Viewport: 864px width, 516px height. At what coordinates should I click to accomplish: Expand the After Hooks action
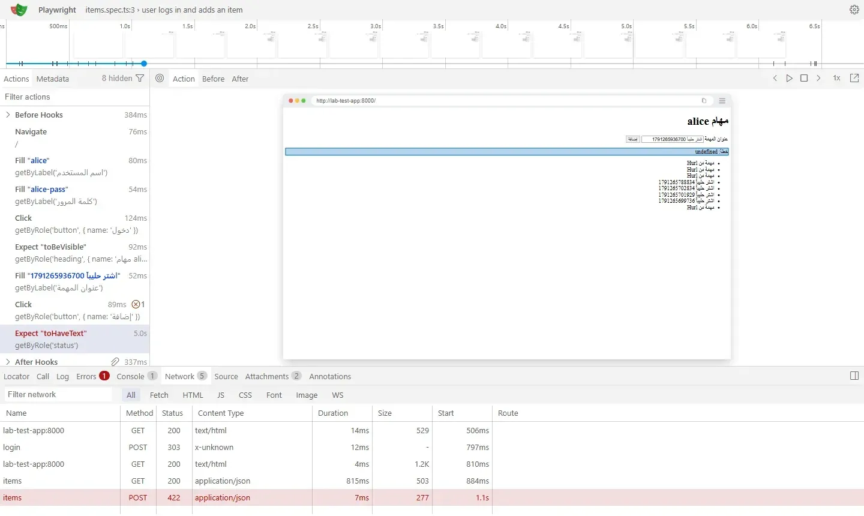8,362
